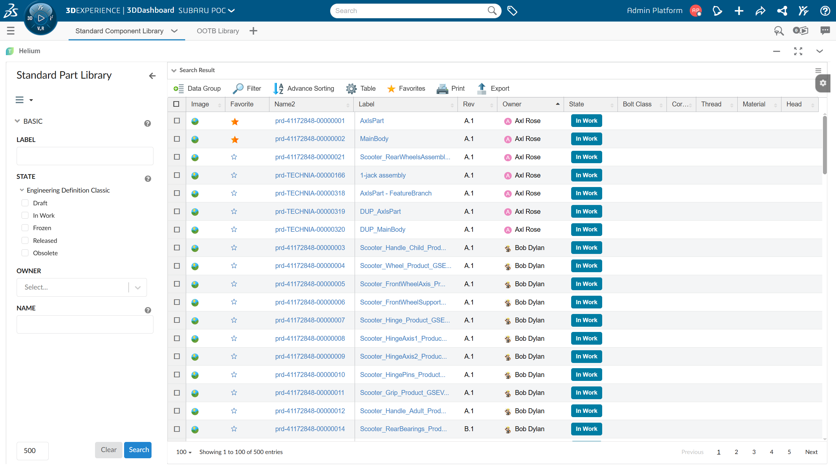Open the Table configuration tool

click(x=361, y=88)
